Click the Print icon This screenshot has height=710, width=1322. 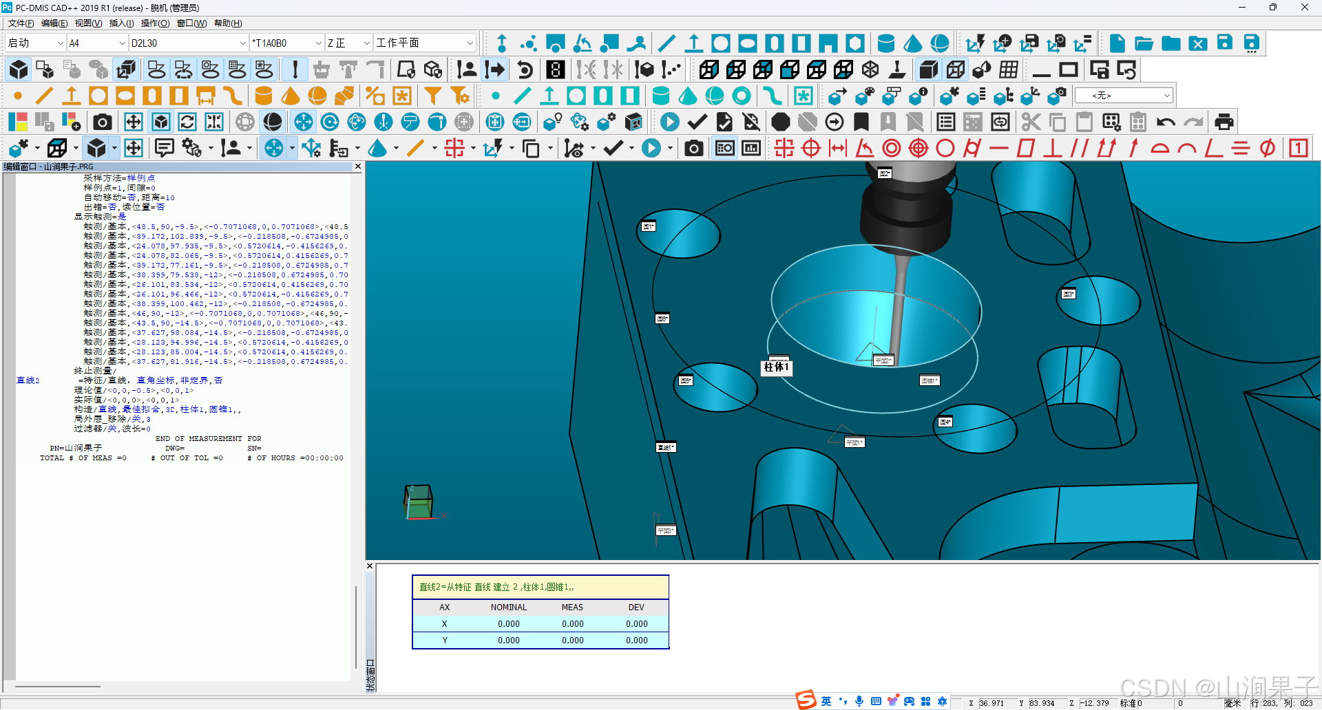[1224, 122]
